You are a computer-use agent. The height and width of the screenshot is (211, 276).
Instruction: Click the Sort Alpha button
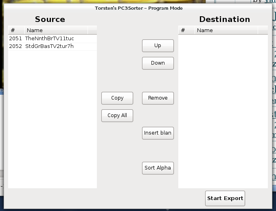coord(158,168)
